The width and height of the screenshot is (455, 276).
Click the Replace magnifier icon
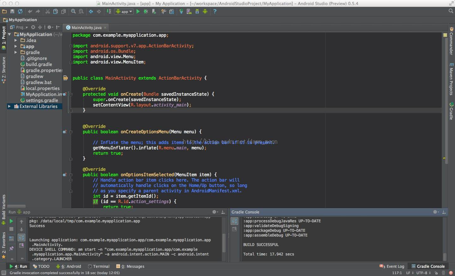point(81,11)
